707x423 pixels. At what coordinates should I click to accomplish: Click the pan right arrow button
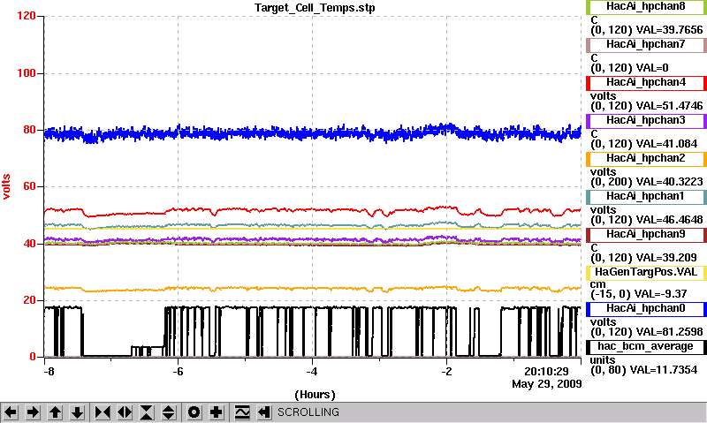coord(33,412)
